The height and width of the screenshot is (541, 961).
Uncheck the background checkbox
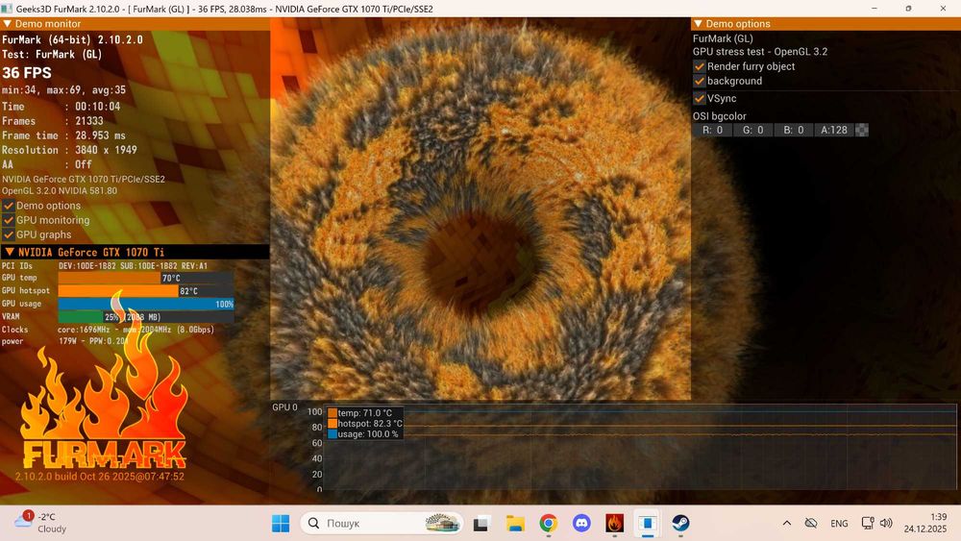(700, 81)
